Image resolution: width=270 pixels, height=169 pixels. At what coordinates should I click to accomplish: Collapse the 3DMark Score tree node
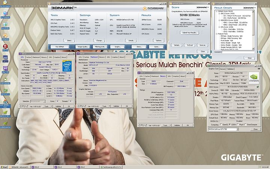tap(217, 11)
